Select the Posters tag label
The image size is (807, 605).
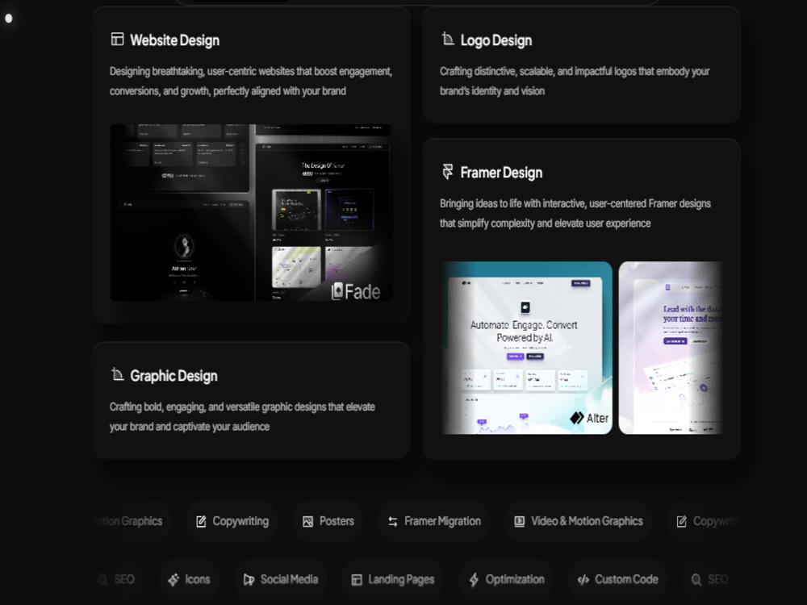[337, 521]
